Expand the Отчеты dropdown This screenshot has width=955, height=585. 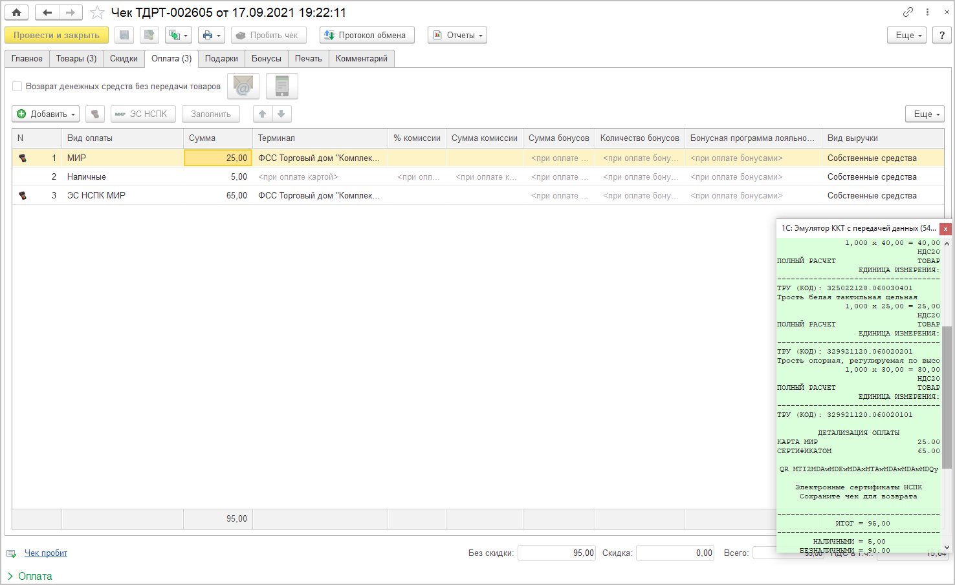click(x=457, y=35)
